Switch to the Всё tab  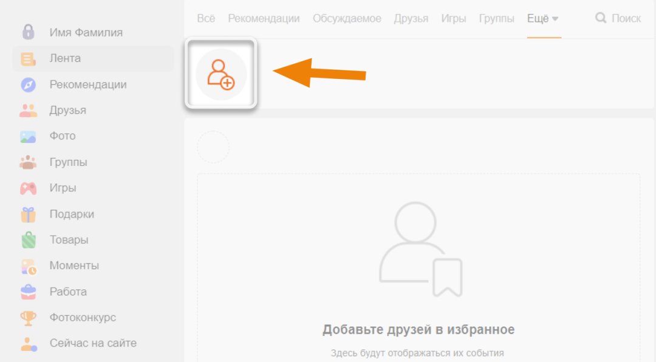pos(206,19)
